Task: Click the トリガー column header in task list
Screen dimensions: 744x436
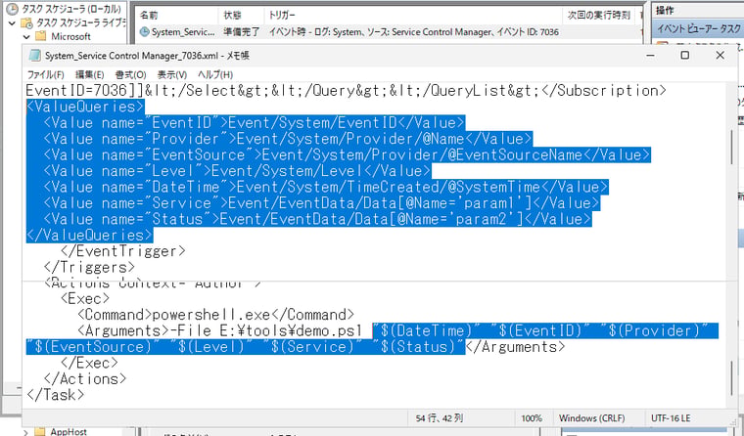Action: click(x=281, y=16)
